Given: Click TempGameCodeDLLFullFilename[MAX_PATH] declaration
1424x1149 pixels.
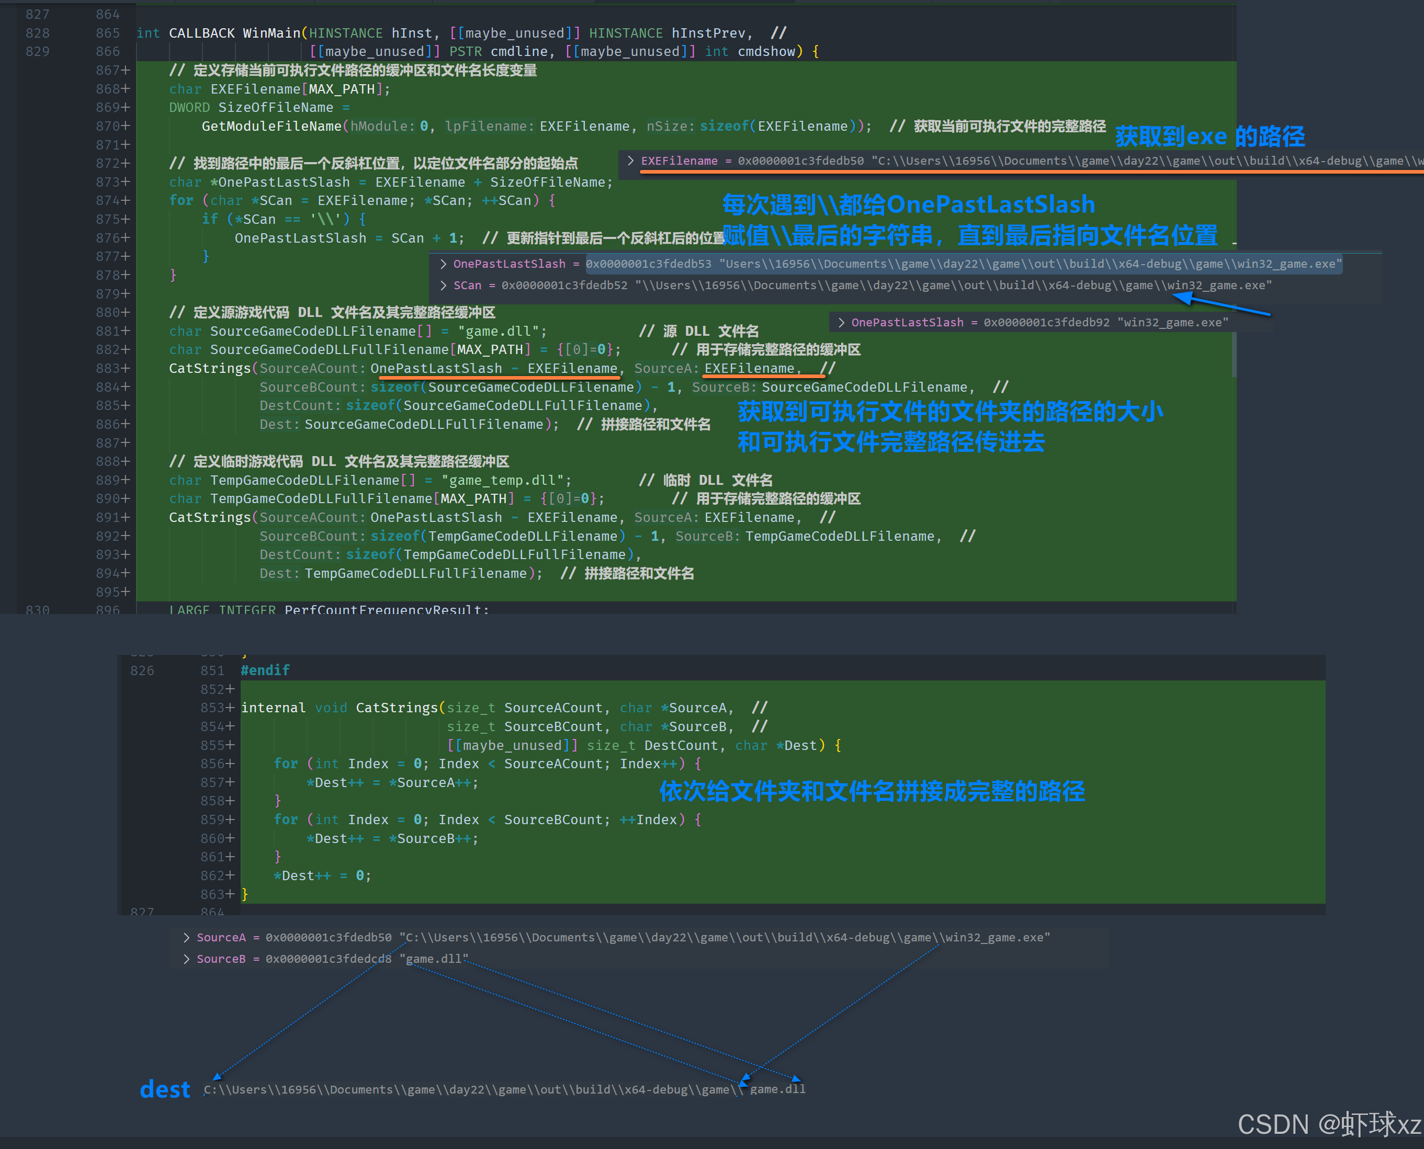Looking at the screenshot, I should coord(387,498).
